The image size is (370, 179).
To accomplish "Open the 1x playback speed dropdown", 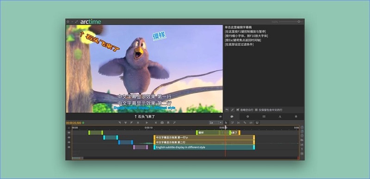I will coord(216,123).
